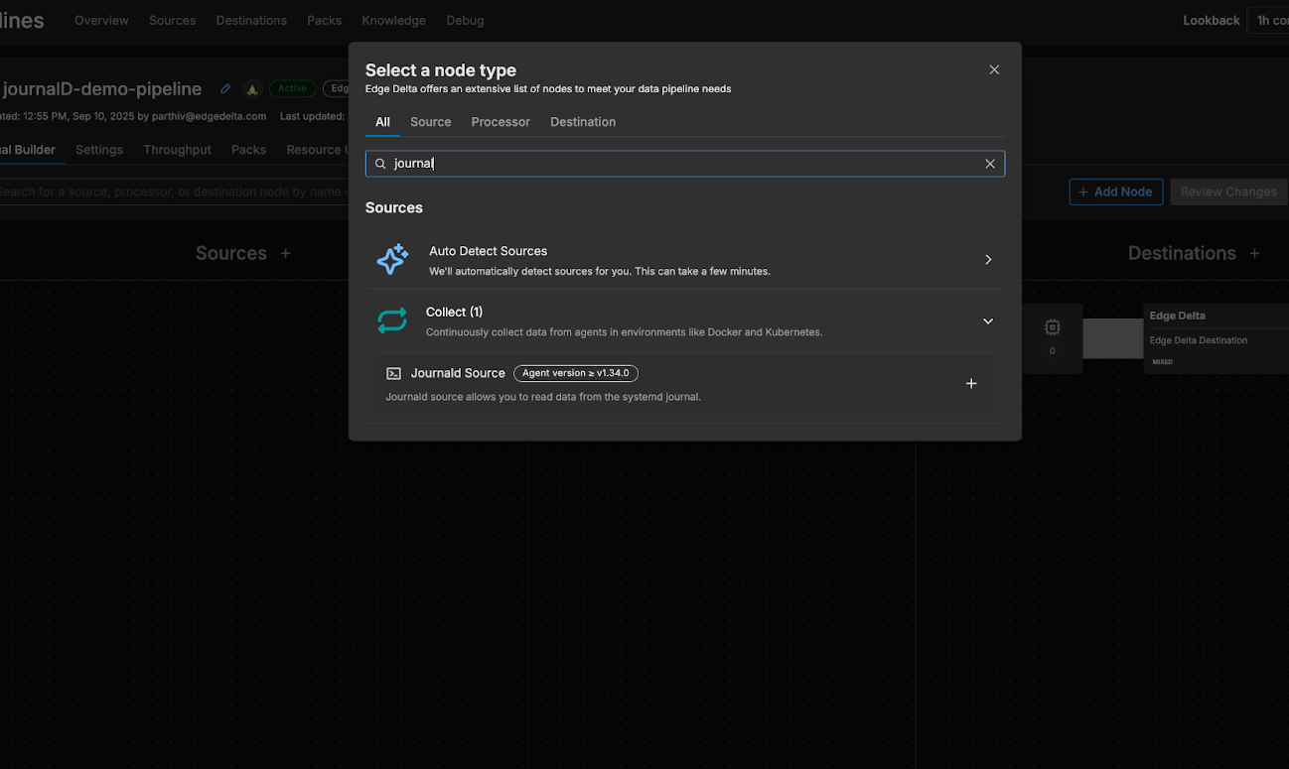Collapse the Collect (1) section chevron
This screenshot has width=1289, height=769.
(988, 321)
